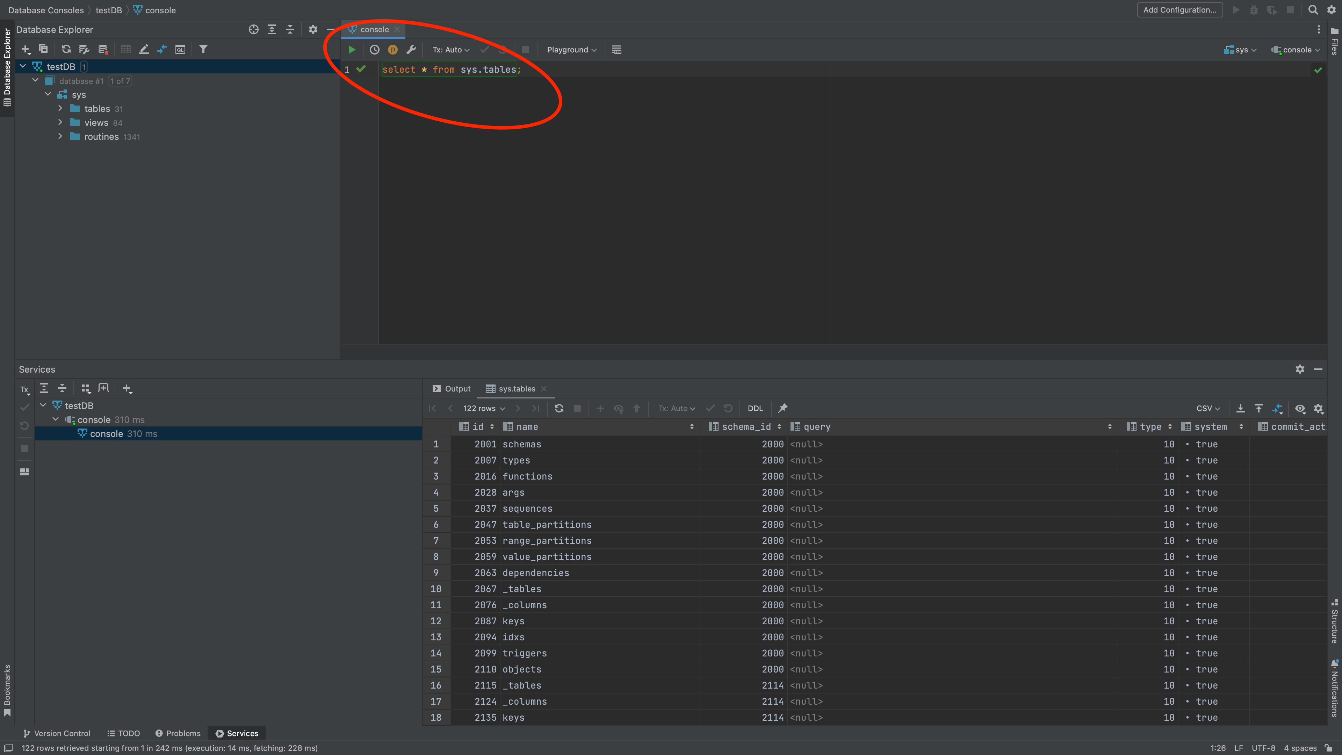Pin the sys.tables result tab
Image resolution: width=1342 pixels, height=755 pixels.
(782, 408)
